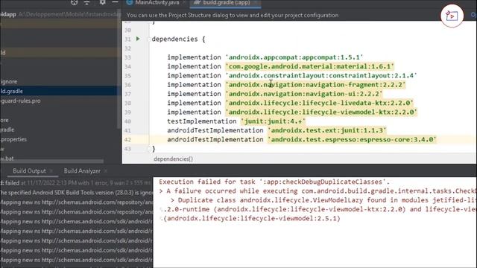The height and width of the screenshot is (268, 477).
Task: Select the build.gradle (:app) editor tab
Action: [x=226, y=3]
